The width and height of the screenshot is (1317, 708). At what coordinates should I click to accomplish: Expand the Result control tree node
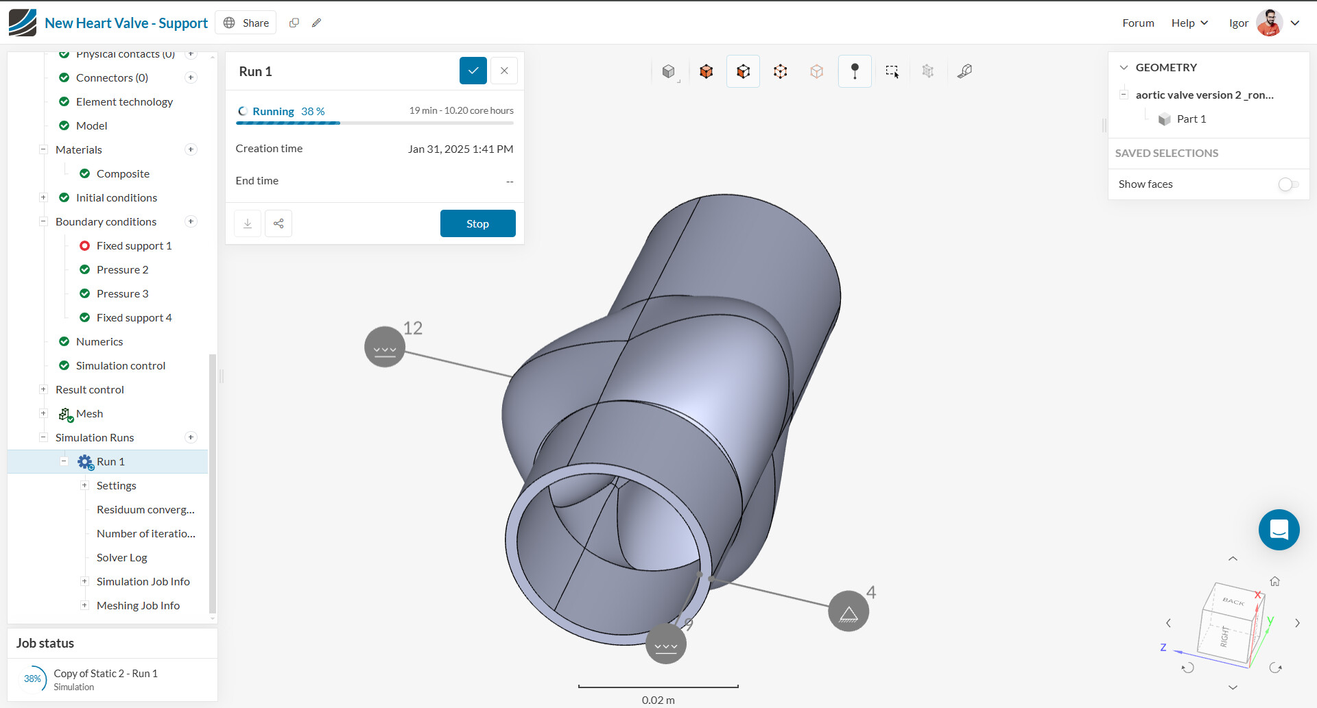point(43,389)
